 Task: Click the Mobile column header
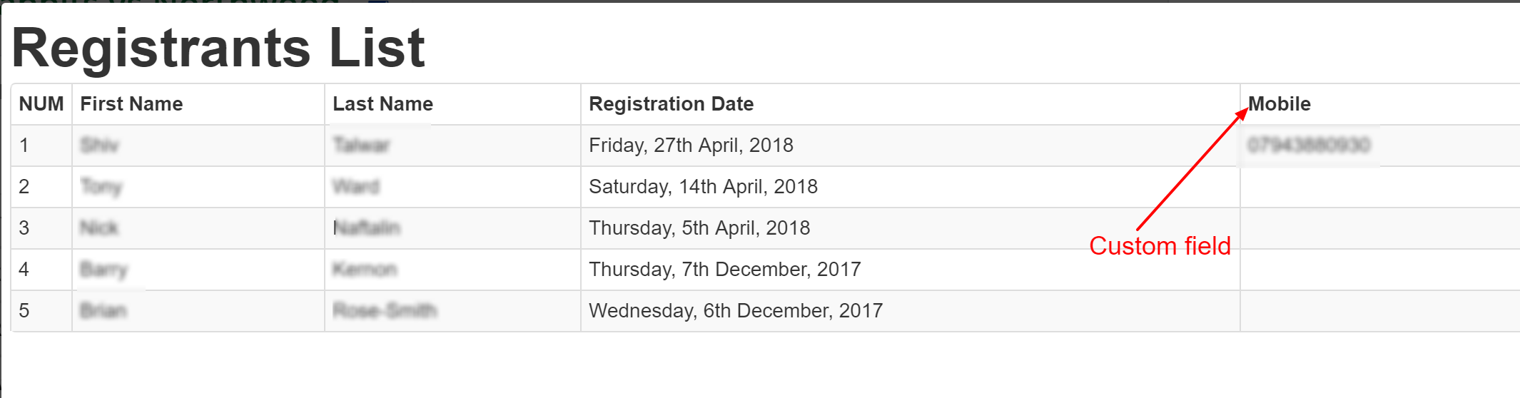coord(1280,104)
